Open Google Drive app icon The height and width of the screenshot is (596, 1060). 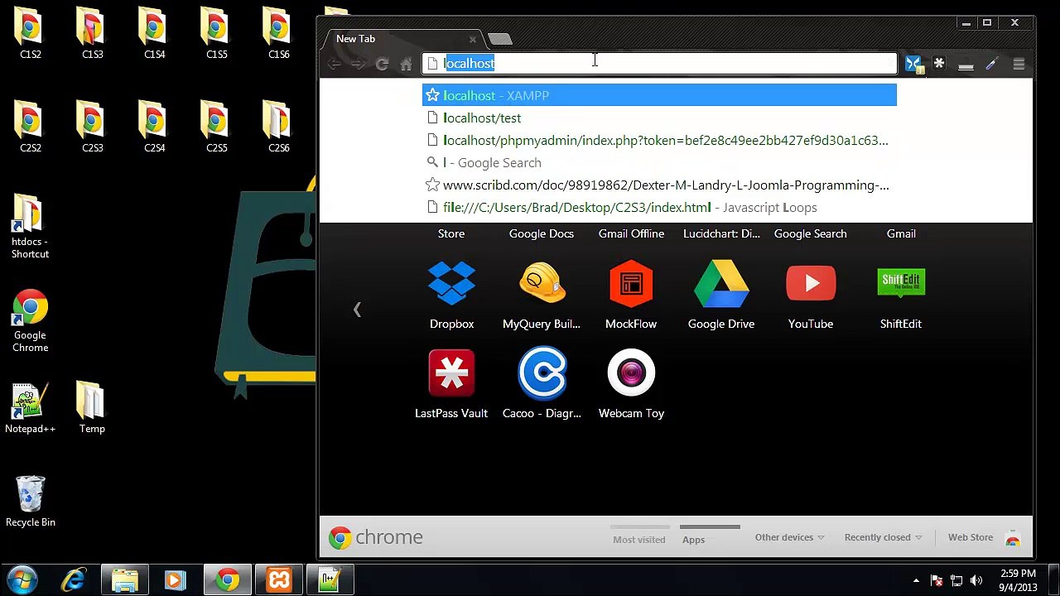tap(720, 285)
